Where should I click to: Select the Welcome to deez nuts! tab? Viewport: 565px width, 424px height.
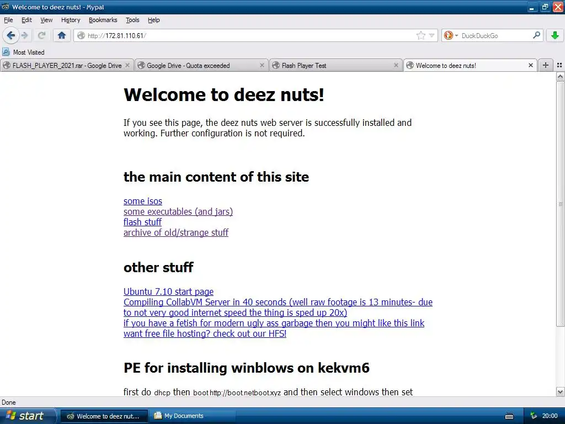click(x=470, y=65)
